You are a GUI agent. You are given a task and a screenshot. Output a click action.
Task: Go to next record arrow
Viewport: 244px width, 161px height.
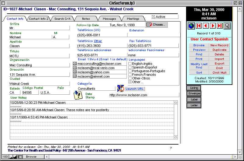coord(213,26)
